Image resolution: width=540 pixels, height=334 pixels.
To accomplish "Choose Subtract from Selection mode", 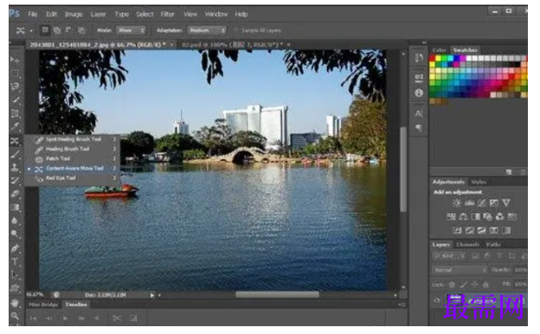I will pyautogui.click(x=68, y=30).
